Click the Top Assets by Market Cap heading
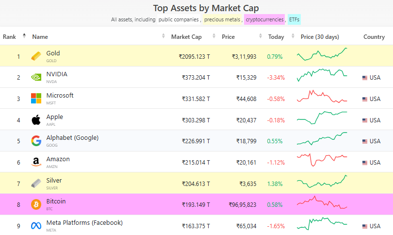Viewport: 393px width, 235px height. coord(206,8)
